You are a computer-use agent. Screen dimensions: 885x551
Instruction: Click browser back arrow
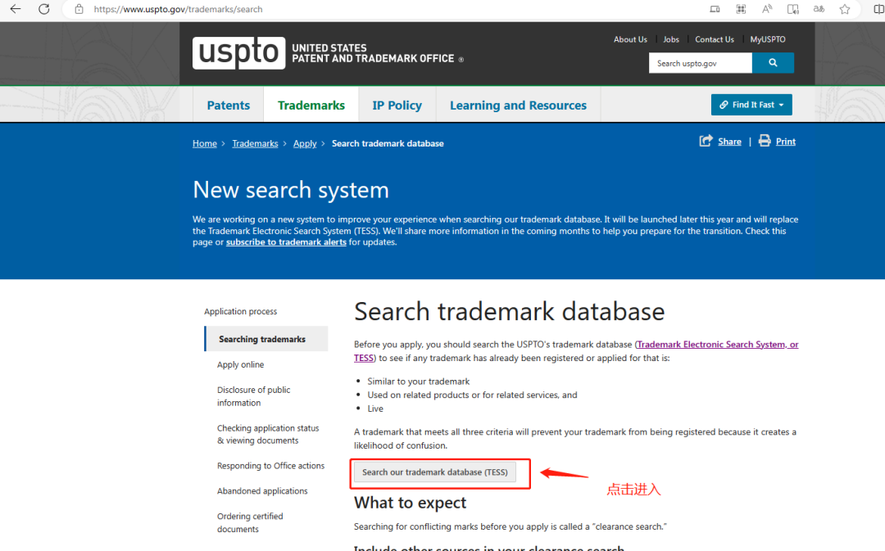[16, 9]
